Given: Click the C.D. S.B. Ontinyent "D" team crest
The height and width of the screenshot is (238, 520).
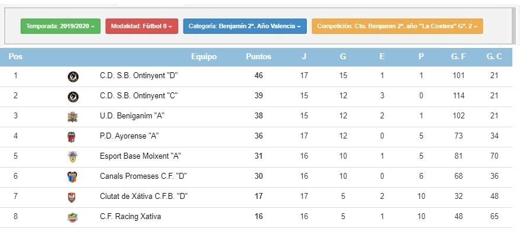Looking at the screenshot, I should point(73,77).
